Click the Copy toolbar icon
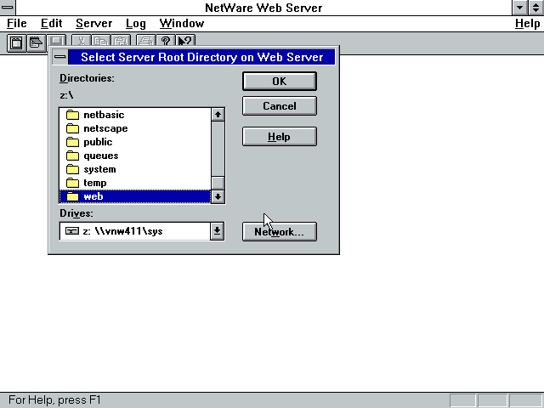The image size is (544, 408). (x=100, y=41)
